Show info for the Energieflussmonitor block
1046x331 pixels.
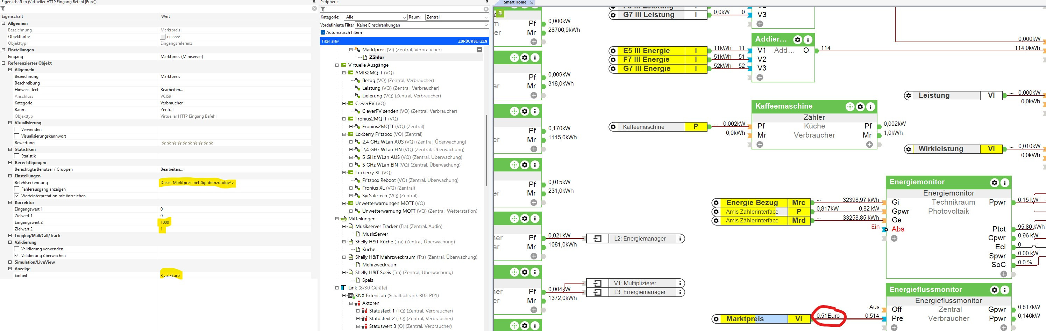pos(1005,290)
